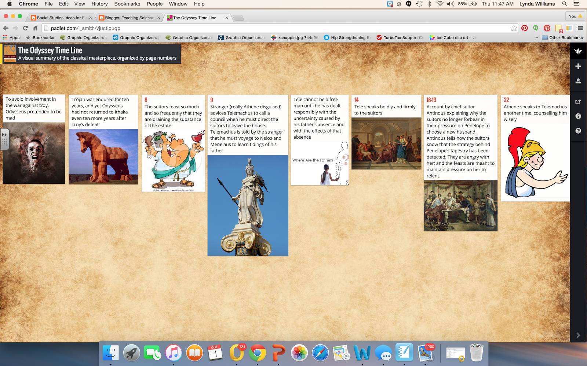Open the History menu
Viewport: 587px width, 366px height.
99,4
